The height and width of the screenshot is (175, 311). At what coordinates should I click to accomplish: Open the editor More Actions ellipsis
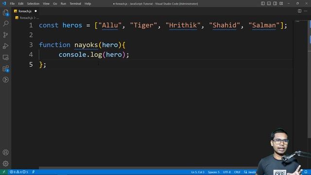point(306,11)
